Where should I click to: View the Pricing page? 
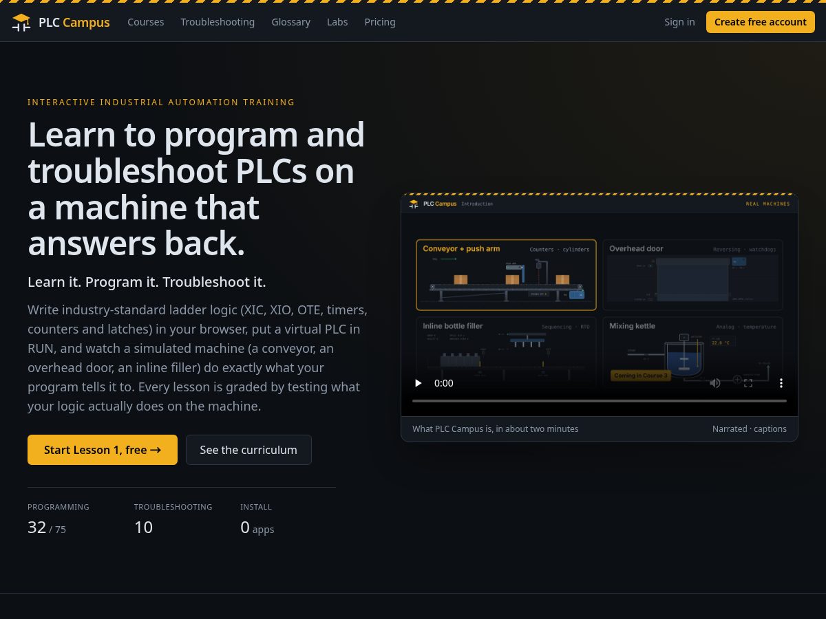(x=380, y=22)
